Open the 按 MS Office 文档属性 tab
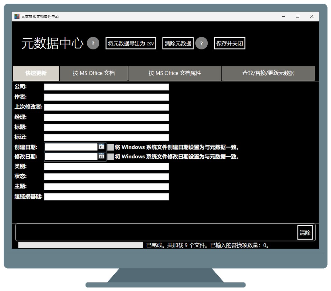Screen dimensions: 331x291 pyautogui.click(x=175, y=73)
